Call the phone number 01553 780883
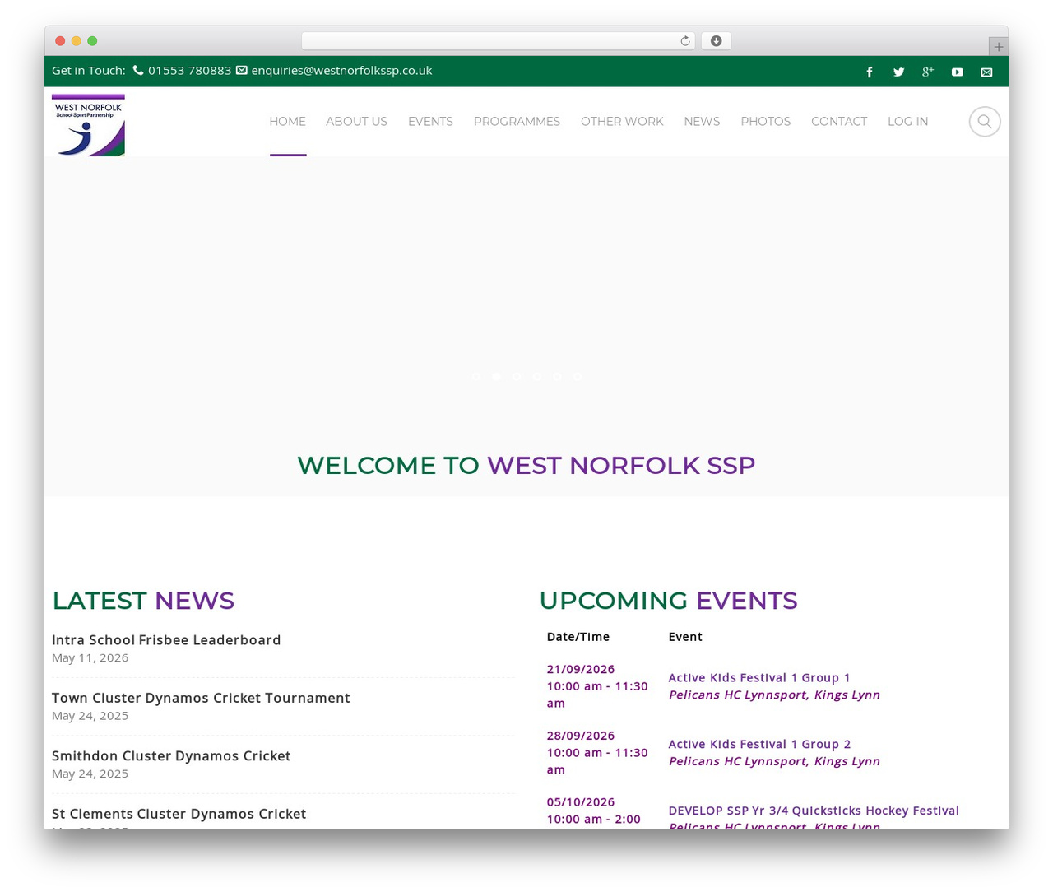The width and height of the screenshot is (1053, 892). (x=189, y=71)
